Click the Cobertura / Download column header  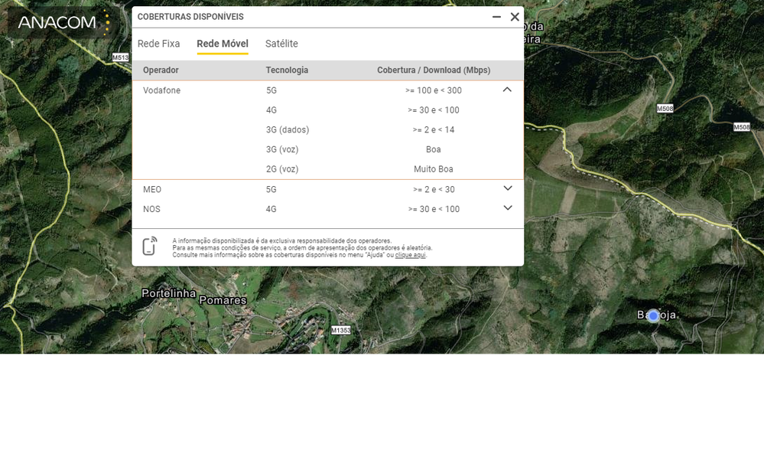pos(434,70)
